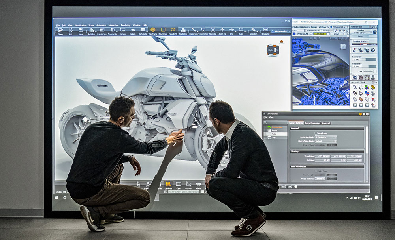Adjust the Reflectivity slider
Screen dimensions: 395x240
(368, 66)
